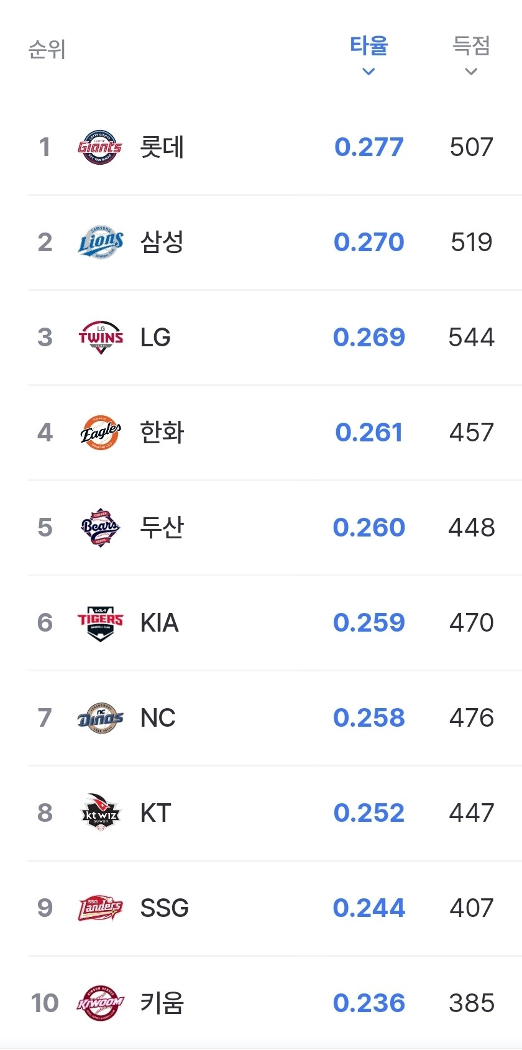Screen dimensions: 522x1050
Task: Select the Hanwha Eagles logo
Action: click(x=100, y=433)
